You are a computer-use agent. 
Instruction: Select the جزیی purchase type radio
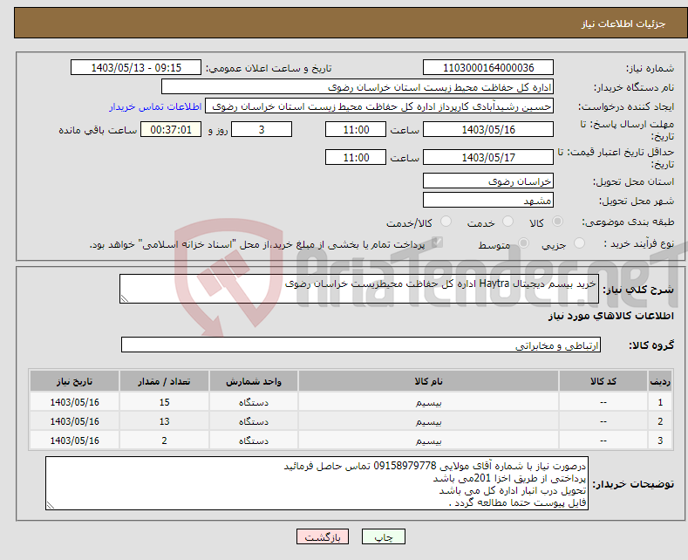(x=579, y=243)
